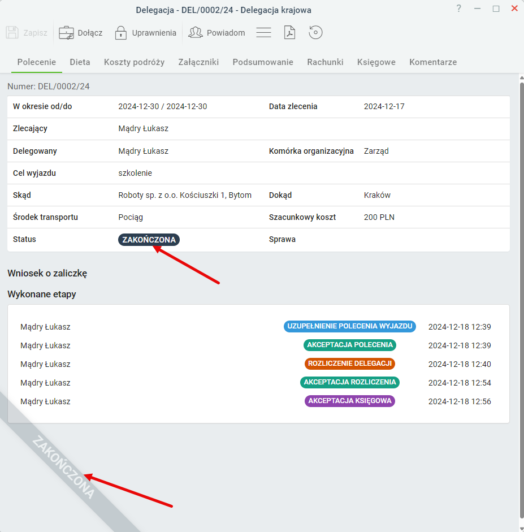Click the scroll-up arrow of the scrollbar

pos(522,78)
